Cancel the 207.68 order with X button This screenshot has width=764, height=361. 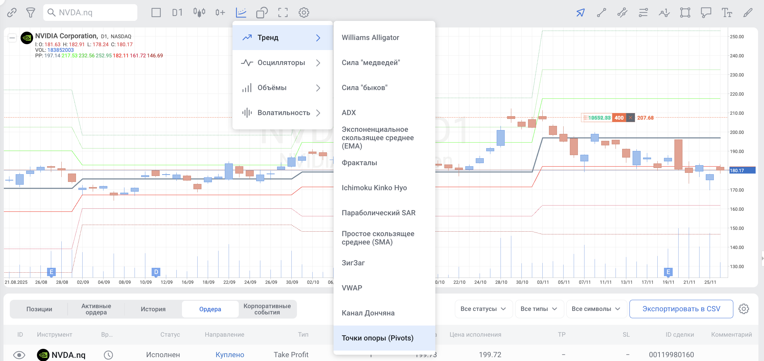coord(630,118)
